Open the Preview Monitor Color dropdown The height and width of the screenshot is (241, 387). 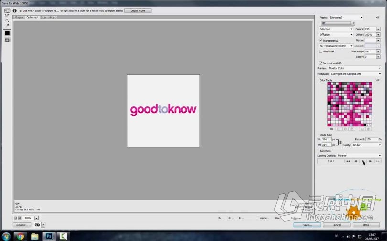click(355, 68)
